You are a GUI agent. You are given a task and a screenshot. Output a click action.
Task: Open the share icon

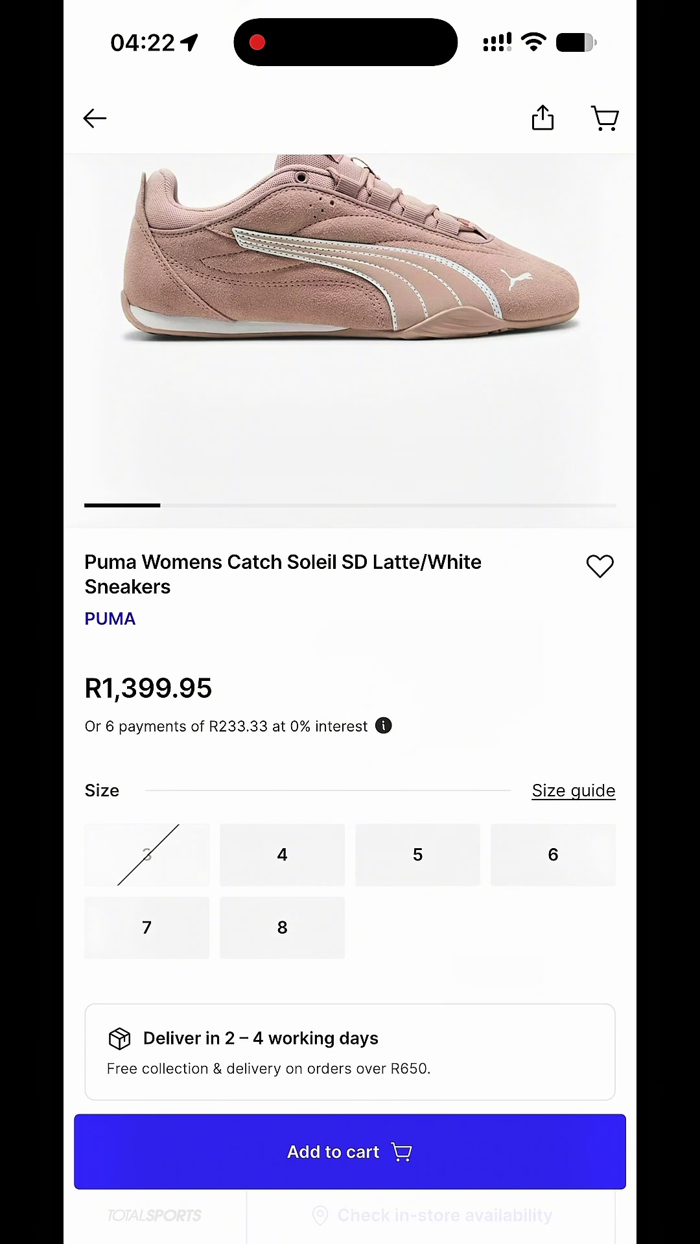(x=542, y=118)
